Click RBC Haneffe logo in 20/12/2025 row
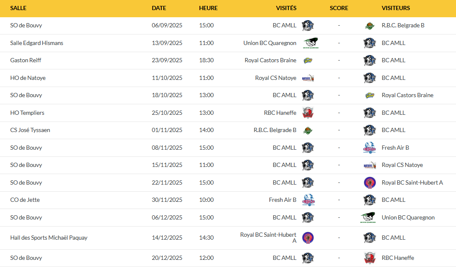Image resolution: width=456 pixels, height=267 pixels. coord(370,258)
